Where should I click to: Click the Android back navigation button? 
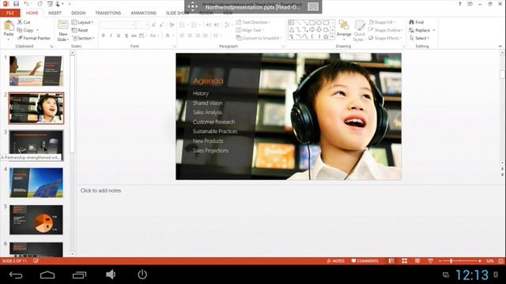click(16, 275)
